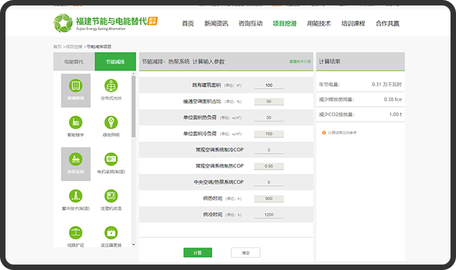Image resolution: width=456 pixels, height=270 pixels.
Task: Open the 电机变频(制造) motor icon
Action: click(111, 159)
